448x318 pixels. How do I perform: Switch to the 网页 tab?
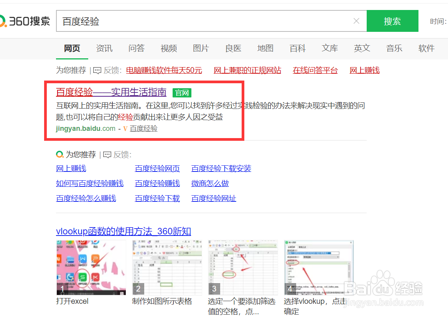pos(72,48)
